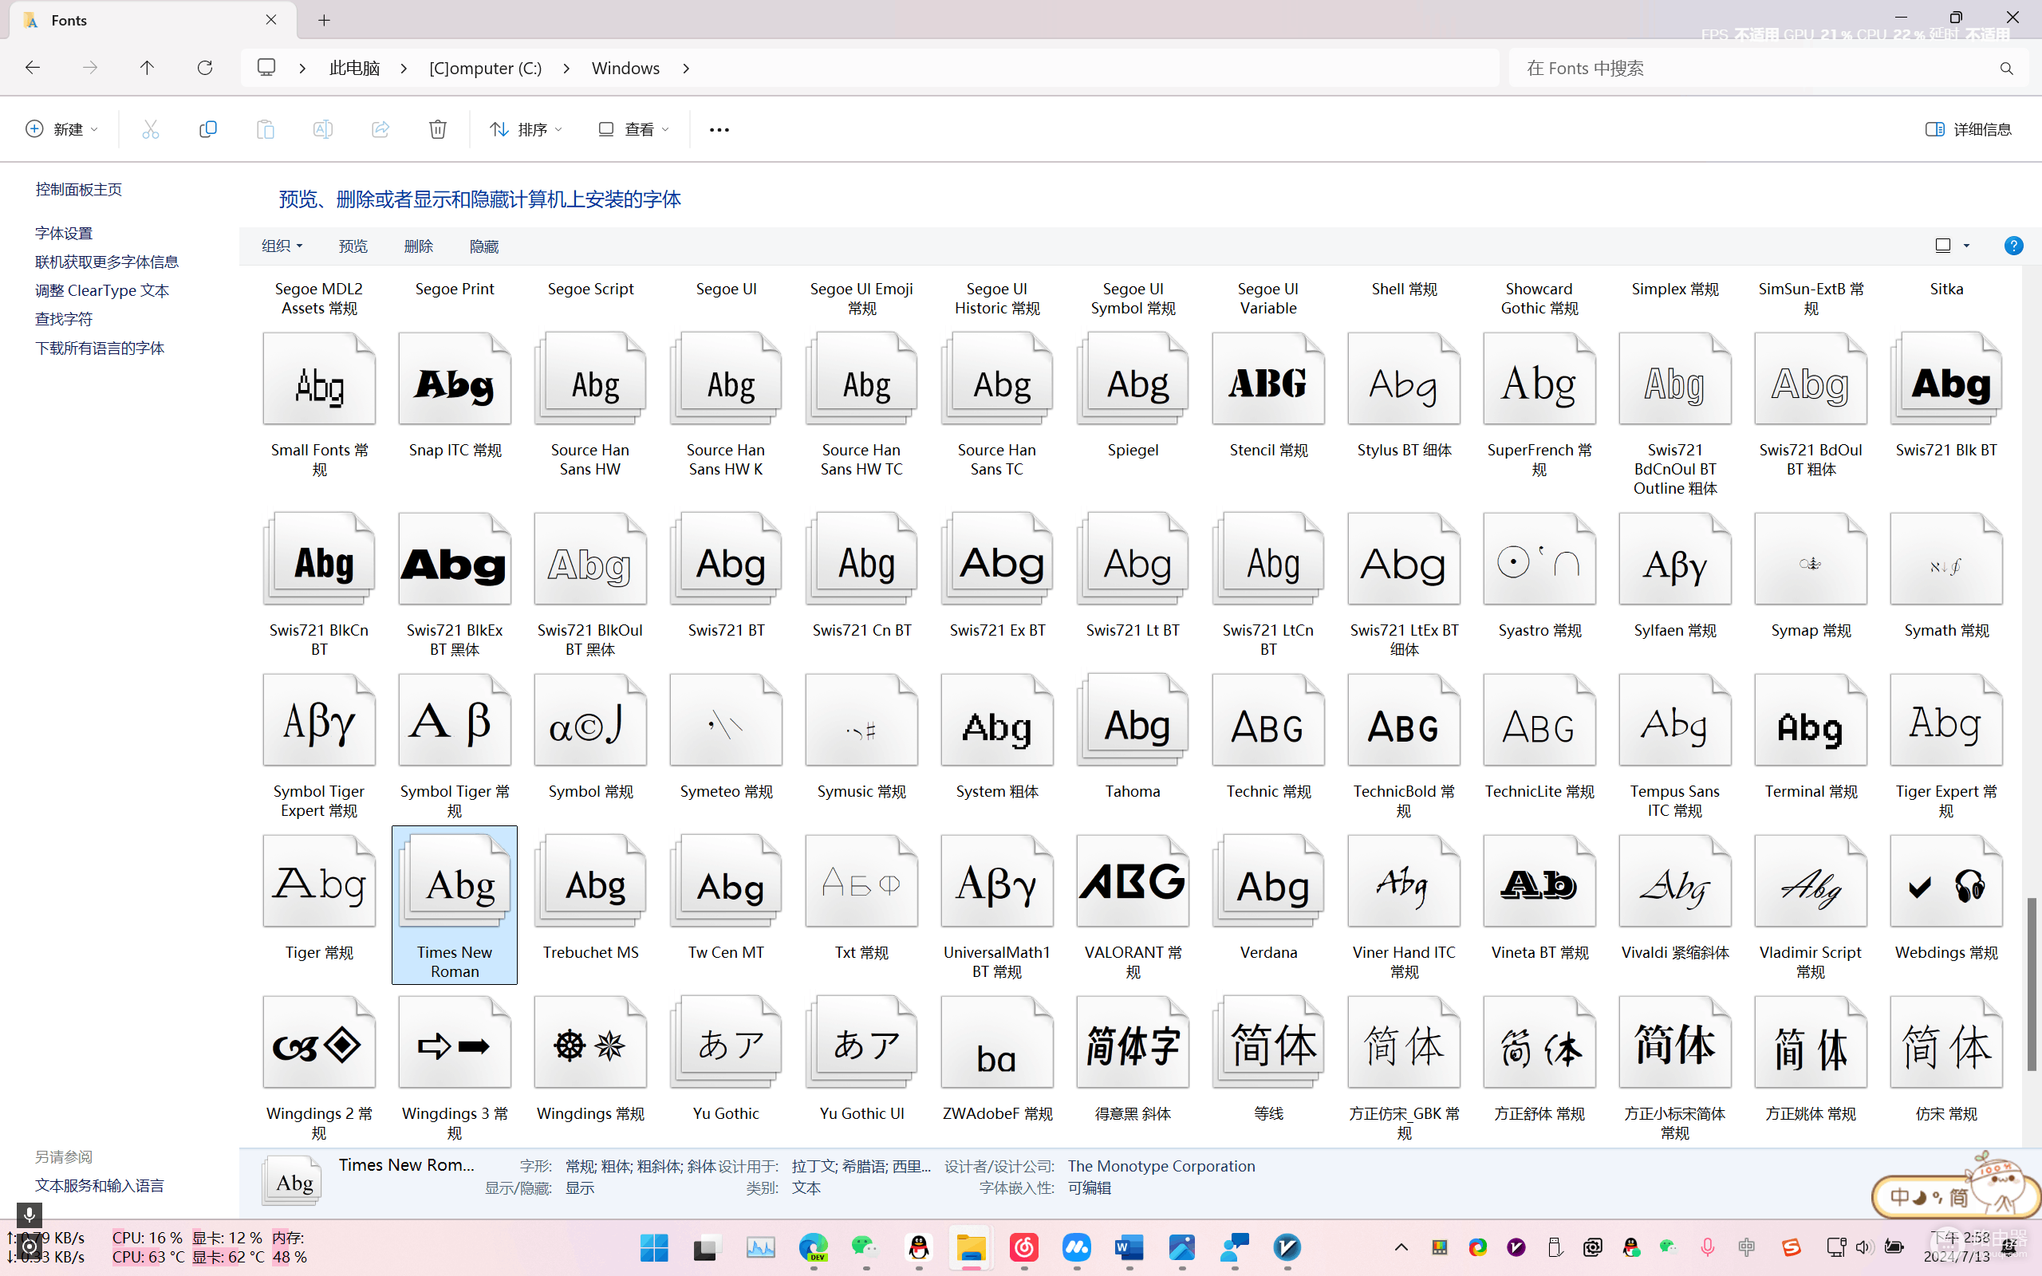
Task: Click the vertical scrollbar thumb
Action: (x=2032, y=985)
